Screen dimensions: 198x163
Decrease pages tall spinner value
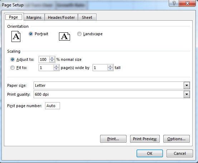pos(110,69)
